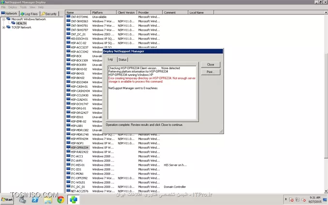
Task: Select the ITC-OFF2992 row
Action: click(x=79, y=178)
